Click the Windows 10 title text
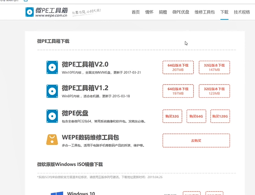This screenshot has width=255, height=195. 81,193
